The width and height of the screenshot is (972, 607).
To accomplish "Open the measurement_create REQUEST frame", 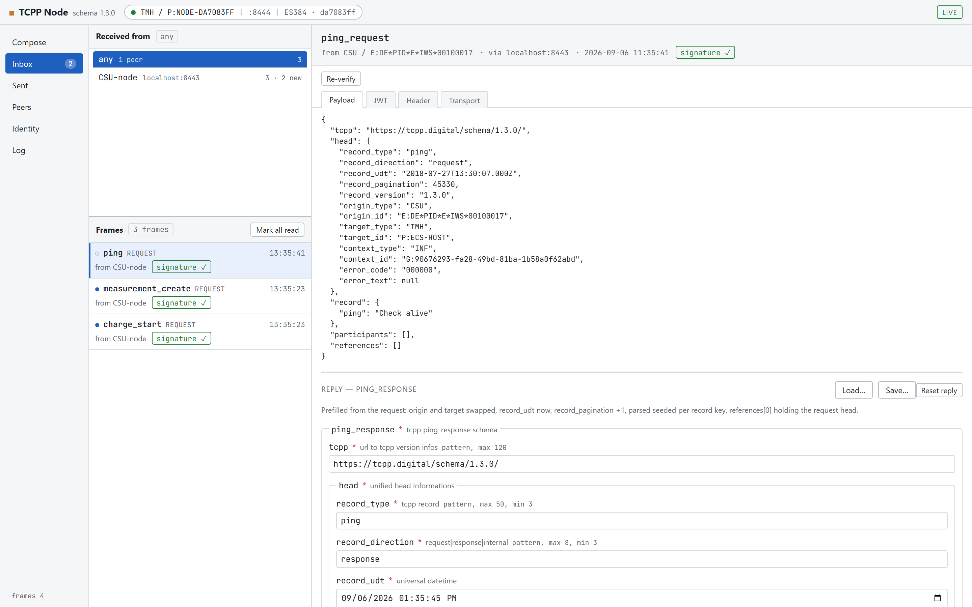I will 200,296.
